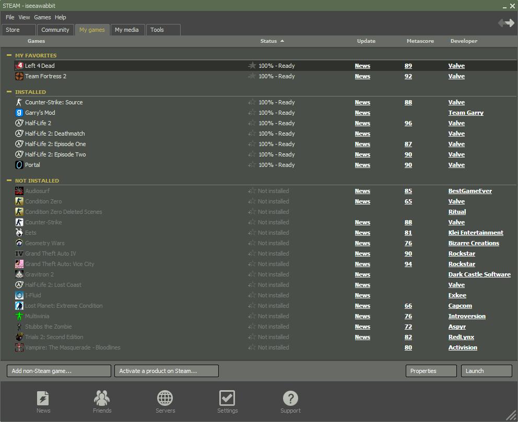The width and height of the screenshot is (518, 422).
Task: Select the Half-Life 2: Lost Coast row
Action: 265,285
